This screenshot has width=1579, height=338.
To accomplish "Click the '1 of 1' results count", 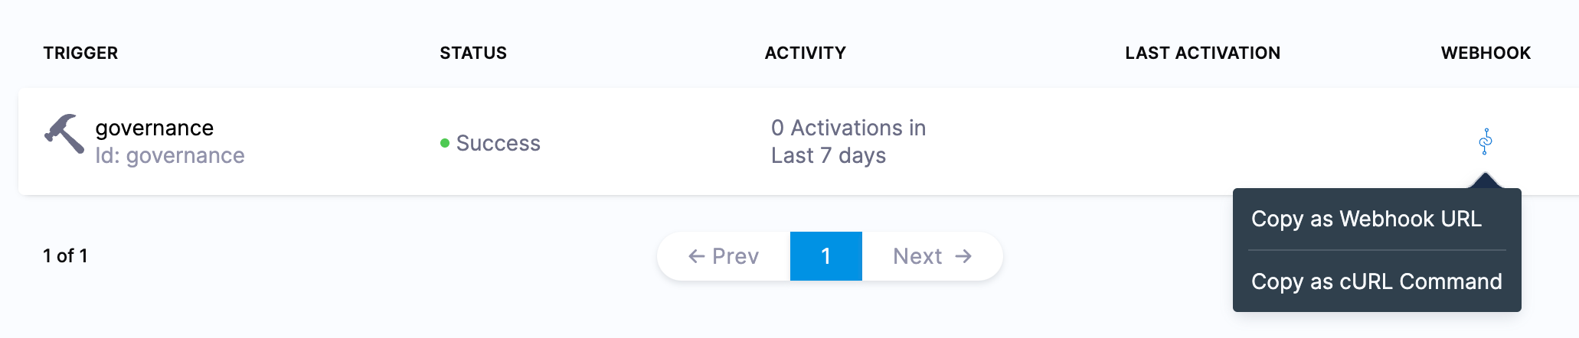I will 65,256.
